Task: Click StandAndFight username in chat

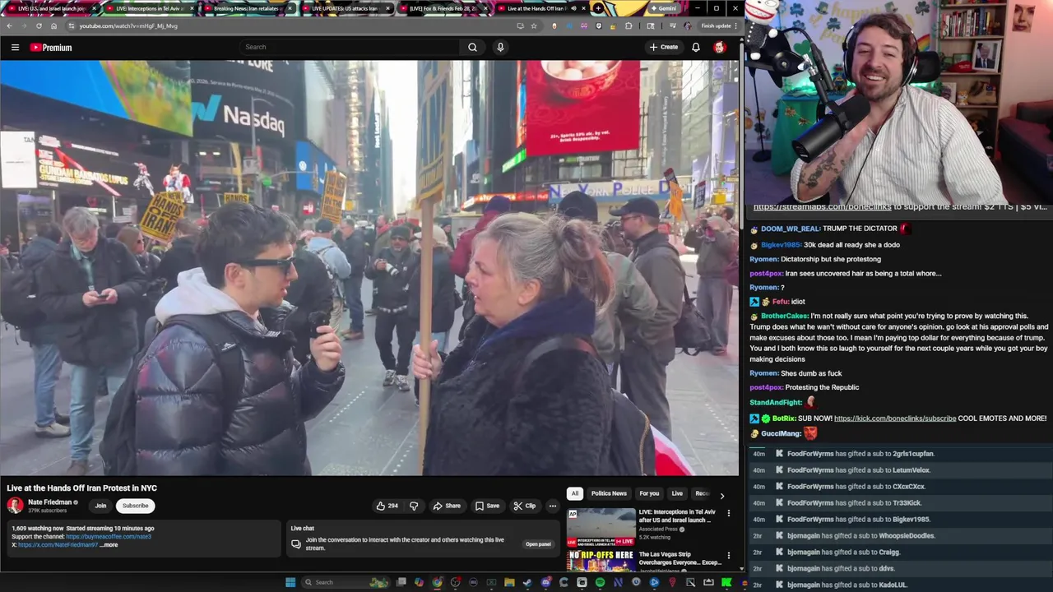Action: [776, 403]
